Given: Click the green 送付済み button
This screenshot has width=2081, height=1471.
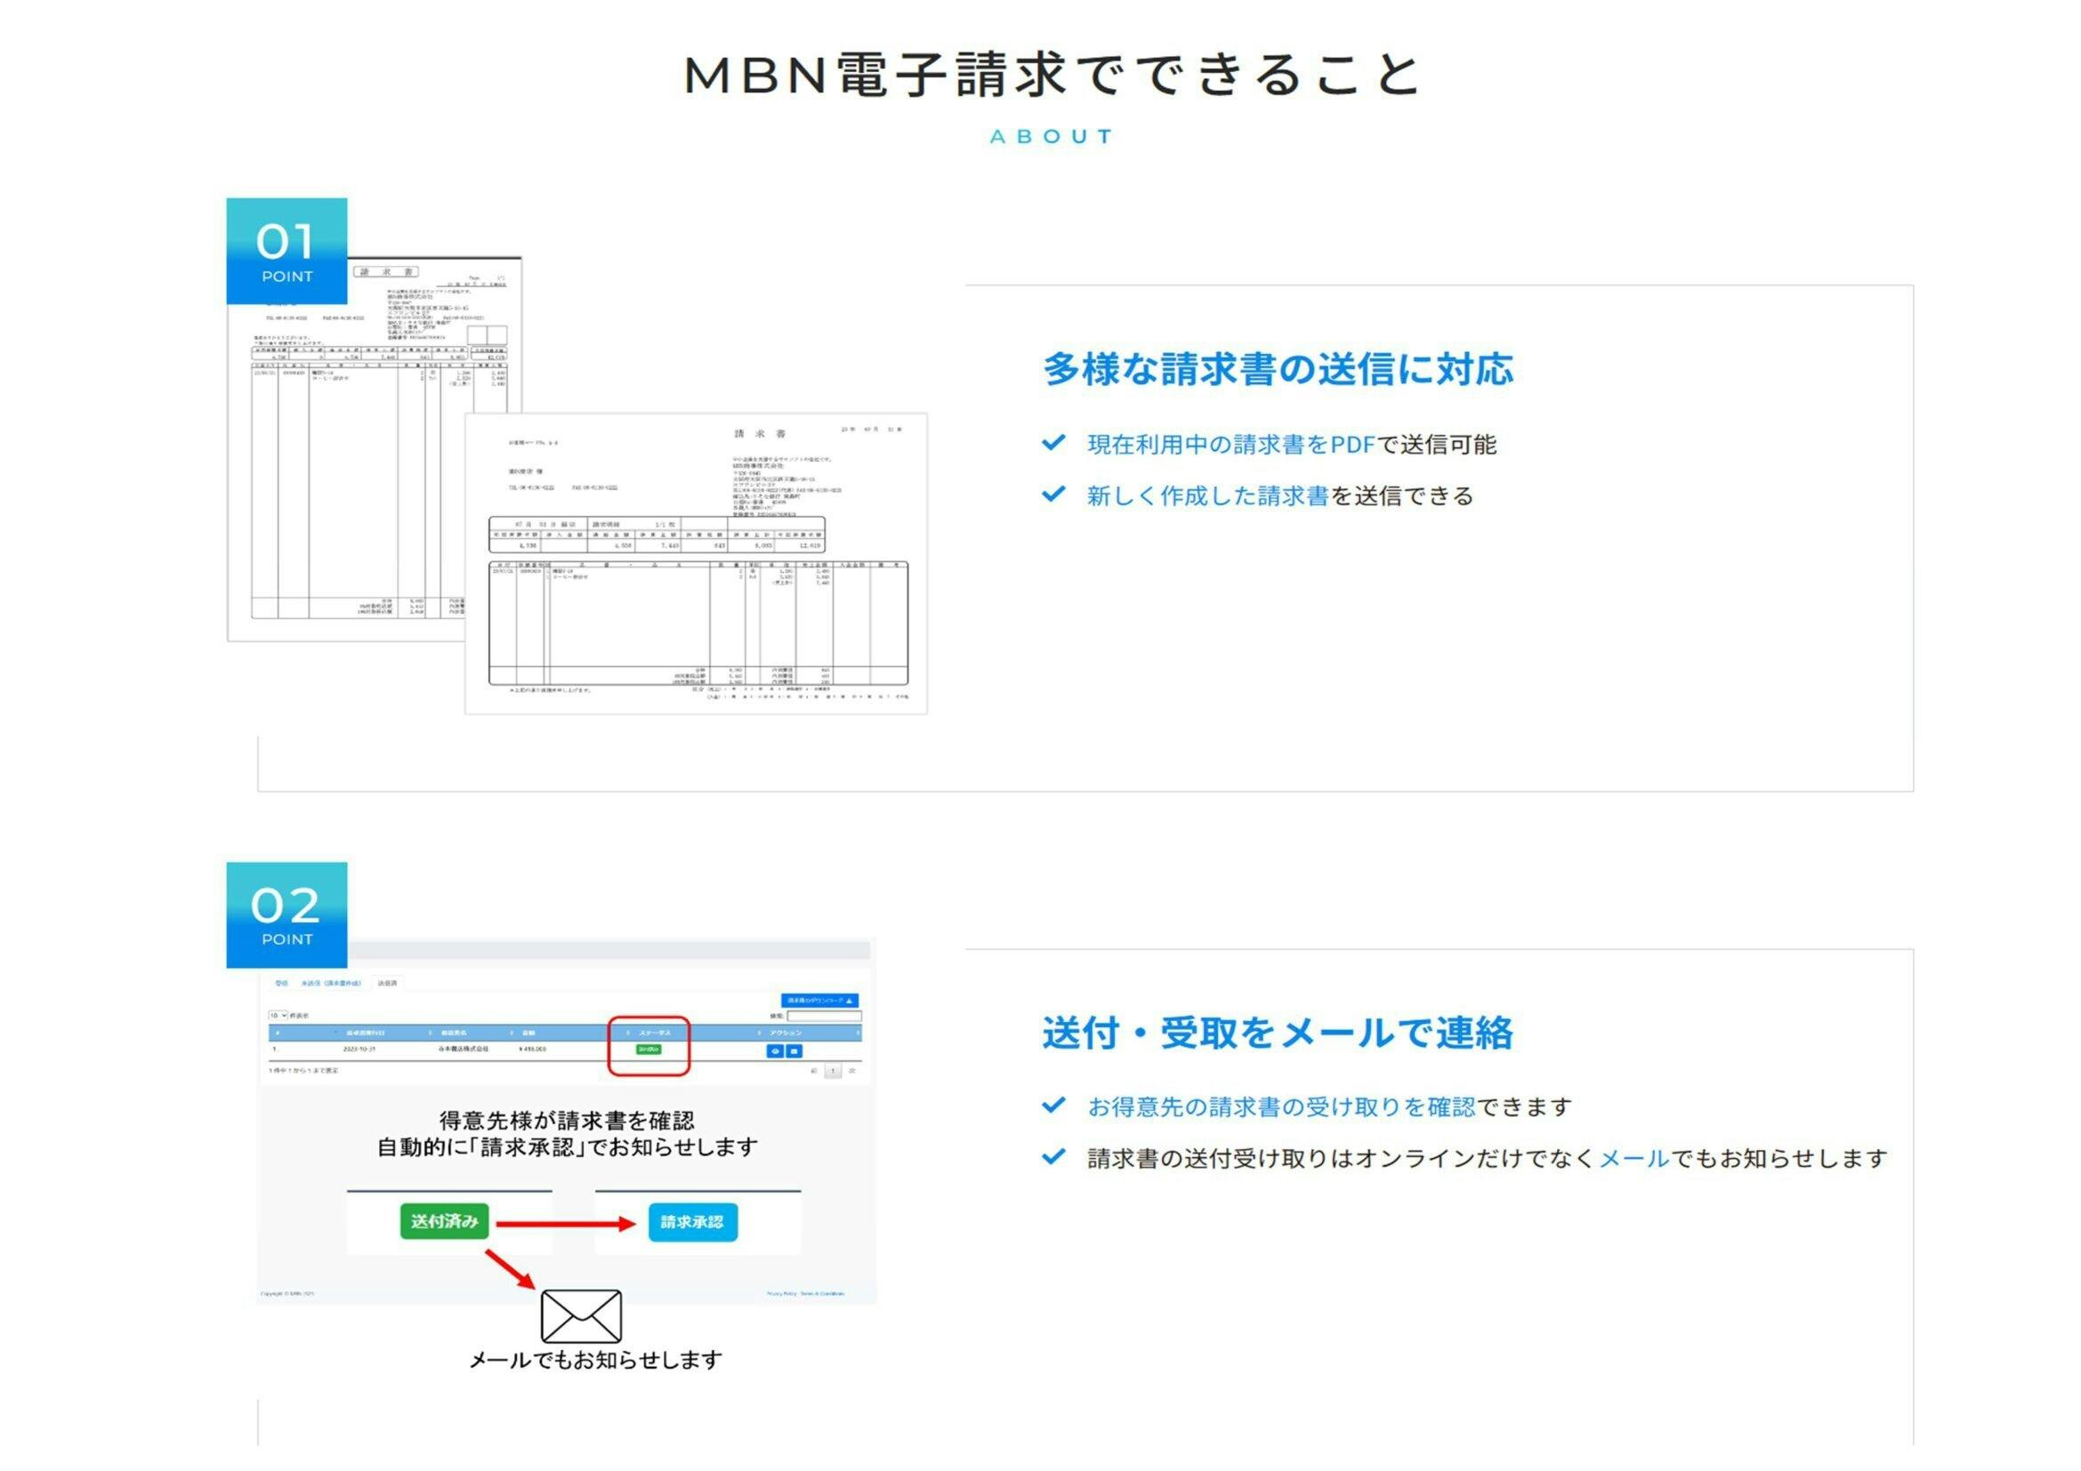Looking at the screenshot, I should [444, 1221].
